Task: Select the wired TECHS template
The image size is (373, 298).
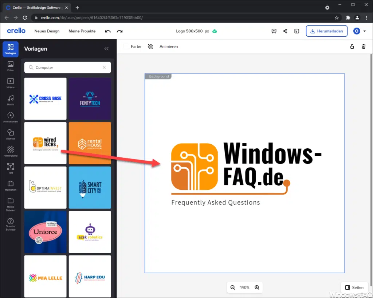Action: click(x=46, y=143)
